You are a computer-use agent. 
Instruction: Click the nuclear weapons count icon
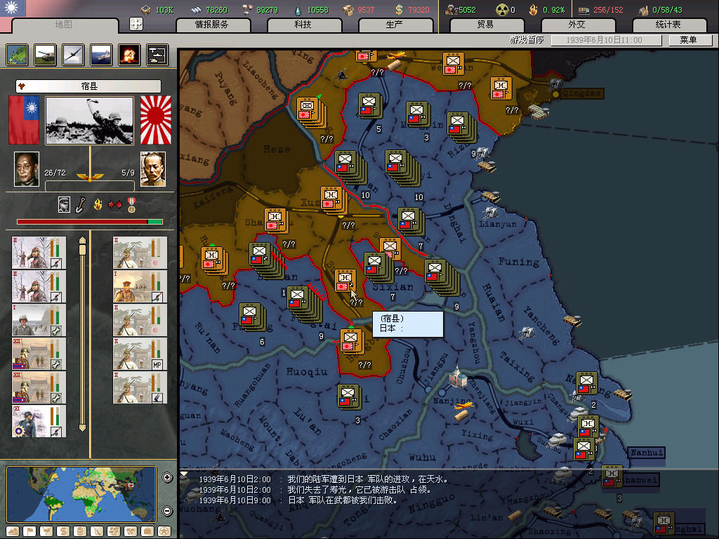pyautogui.click(x=502, y=10)
